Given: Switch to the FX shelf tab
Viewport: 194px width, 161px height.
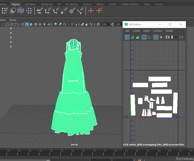Looking at the screenshot, I should (x=59, y=4).
